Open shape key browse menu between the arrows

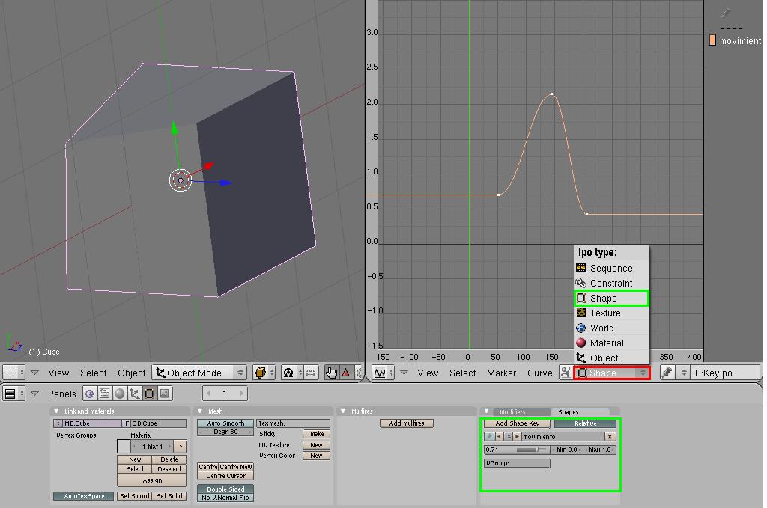pyautogui.click(x=509, y=437)
